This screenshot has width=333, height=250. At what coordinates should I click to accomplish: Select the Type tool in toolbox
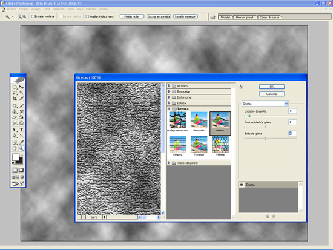pos(21,130)
